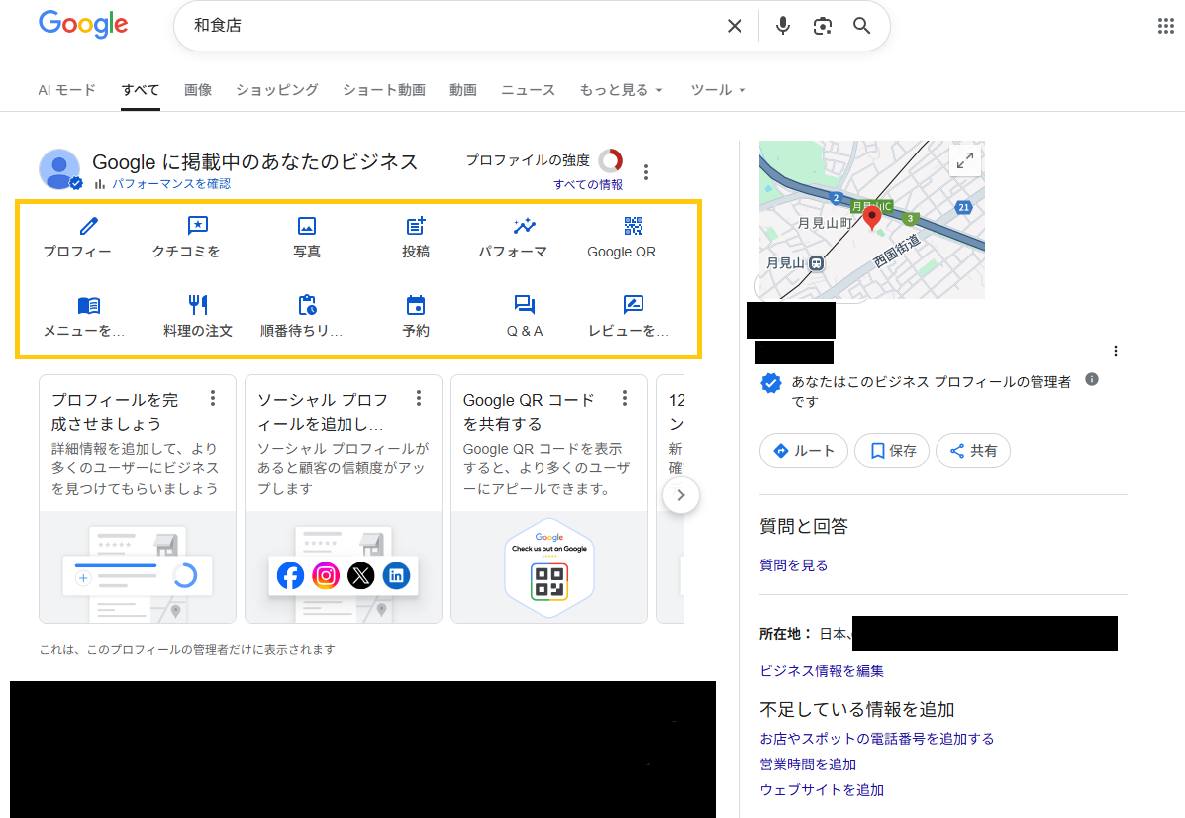Open the 順番待ちリ… waitlist icon
This screenshot has height=818, width=1185.
pyautogui.click(x=307, y=305)
